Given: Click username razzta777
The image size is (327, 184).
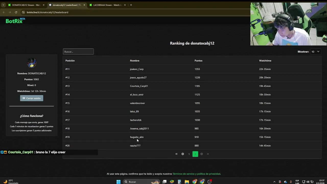Looking at the screenshot, I should tap(135, 146).
